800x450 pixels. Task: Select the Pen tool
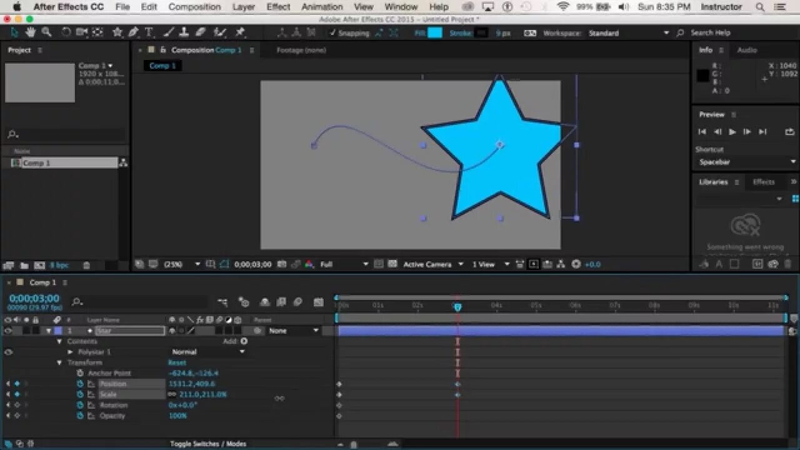pos(133,32)
